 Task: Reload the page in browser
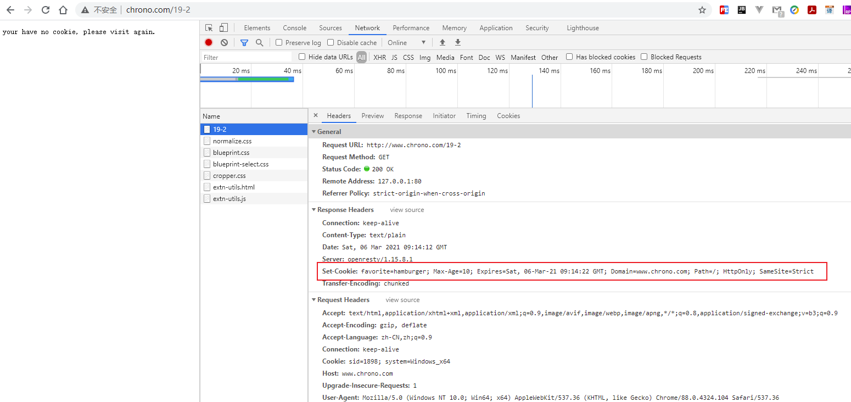[46, 10]
